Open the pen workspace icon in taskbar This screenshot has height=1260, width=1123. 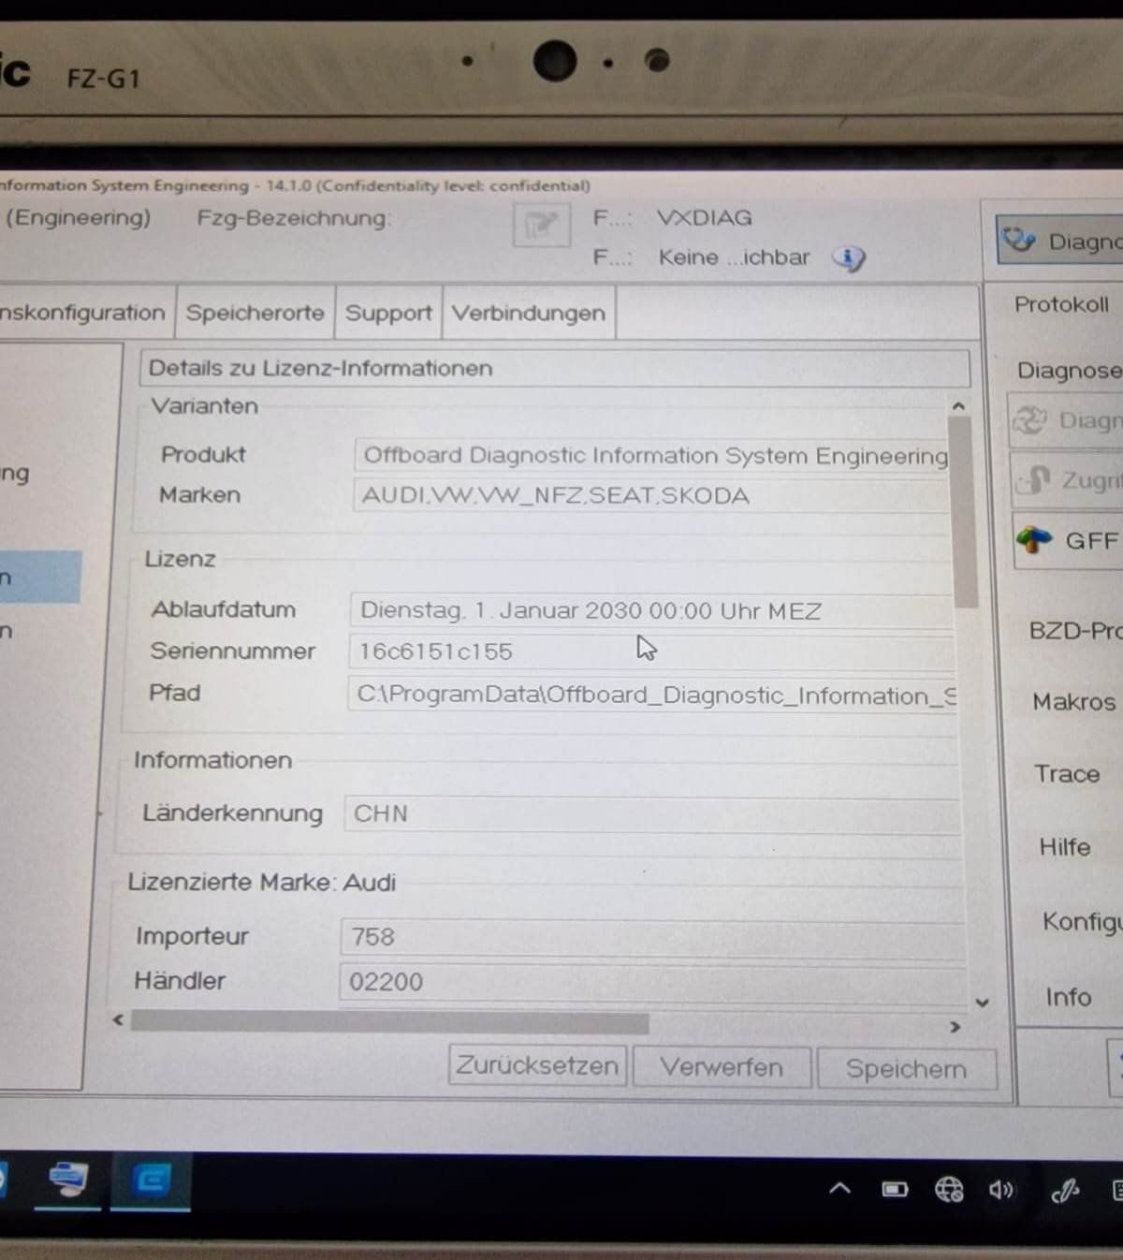[1064, 1190]
